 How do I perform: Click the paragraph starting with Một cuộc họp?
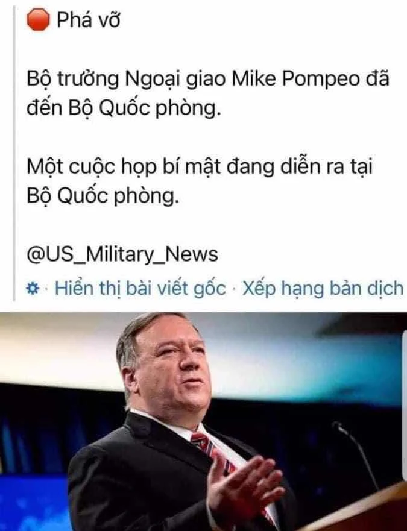pyautogui.click(x=200, y=181)
